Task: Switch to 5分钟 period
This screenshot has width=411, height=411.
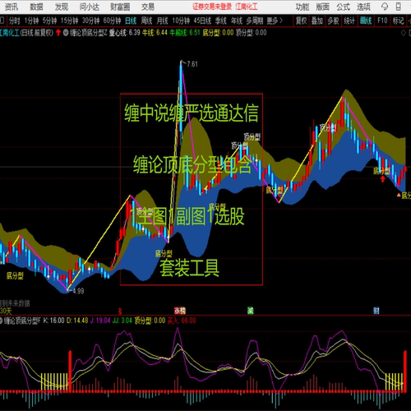Action: click(49, 21)
